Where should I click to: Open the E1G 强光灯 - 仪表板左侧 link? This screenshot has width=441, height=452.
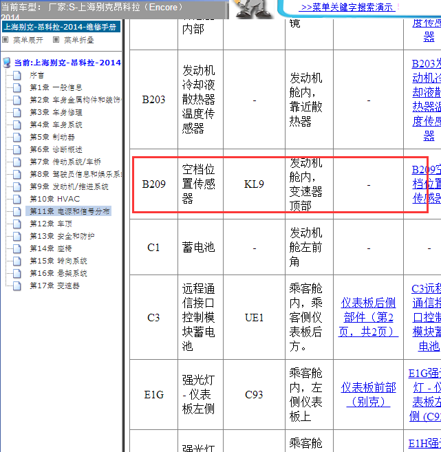[x=425, y=395]
